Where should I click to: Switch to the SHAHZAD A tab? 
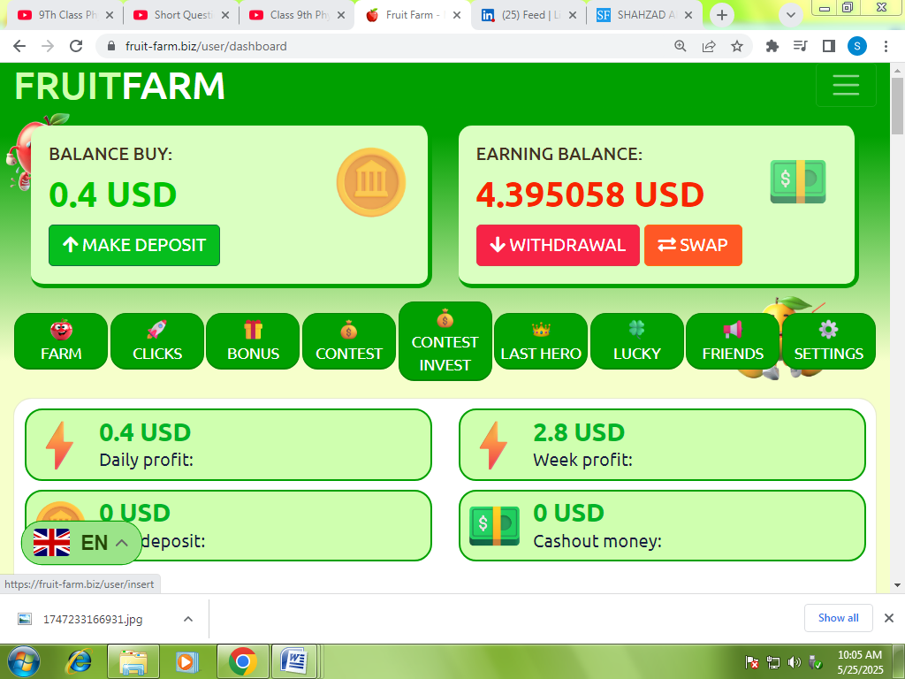(x=643, y=15)
